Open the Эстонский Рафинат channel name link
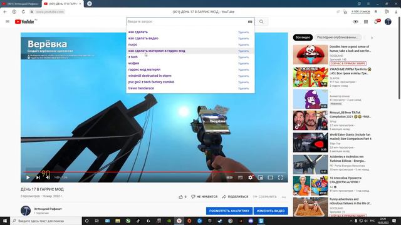This screenshot has width=401, height=225. click(48, 209)
